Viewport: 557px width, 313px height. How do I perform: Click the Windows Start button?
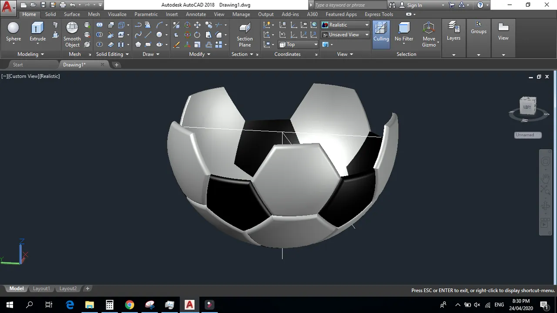pos(10,304)
